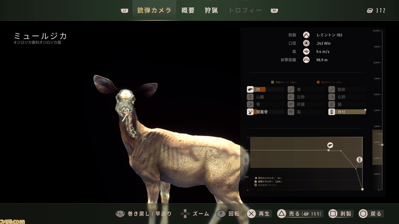Choose 剥製 to taxidermy the animal
399x224 pixels.
click(x=340, y=214)
